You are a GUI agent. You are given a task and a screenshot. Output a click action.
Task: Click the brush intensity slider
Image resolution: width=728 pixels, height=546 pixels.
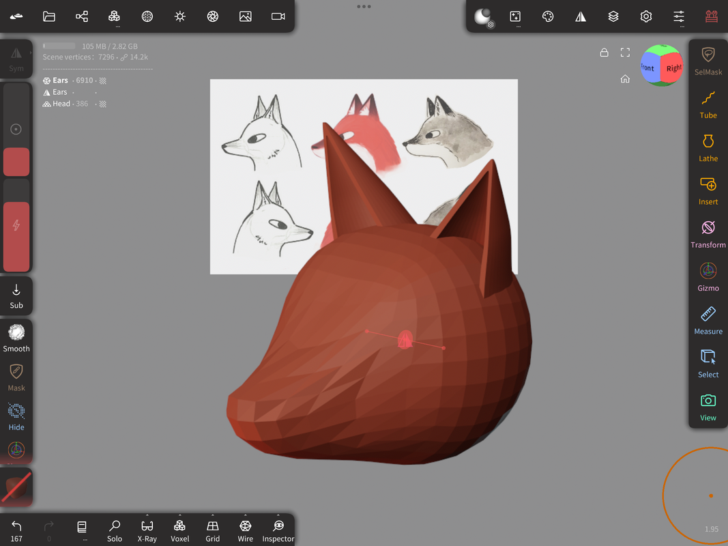click(x=16, y=225)
